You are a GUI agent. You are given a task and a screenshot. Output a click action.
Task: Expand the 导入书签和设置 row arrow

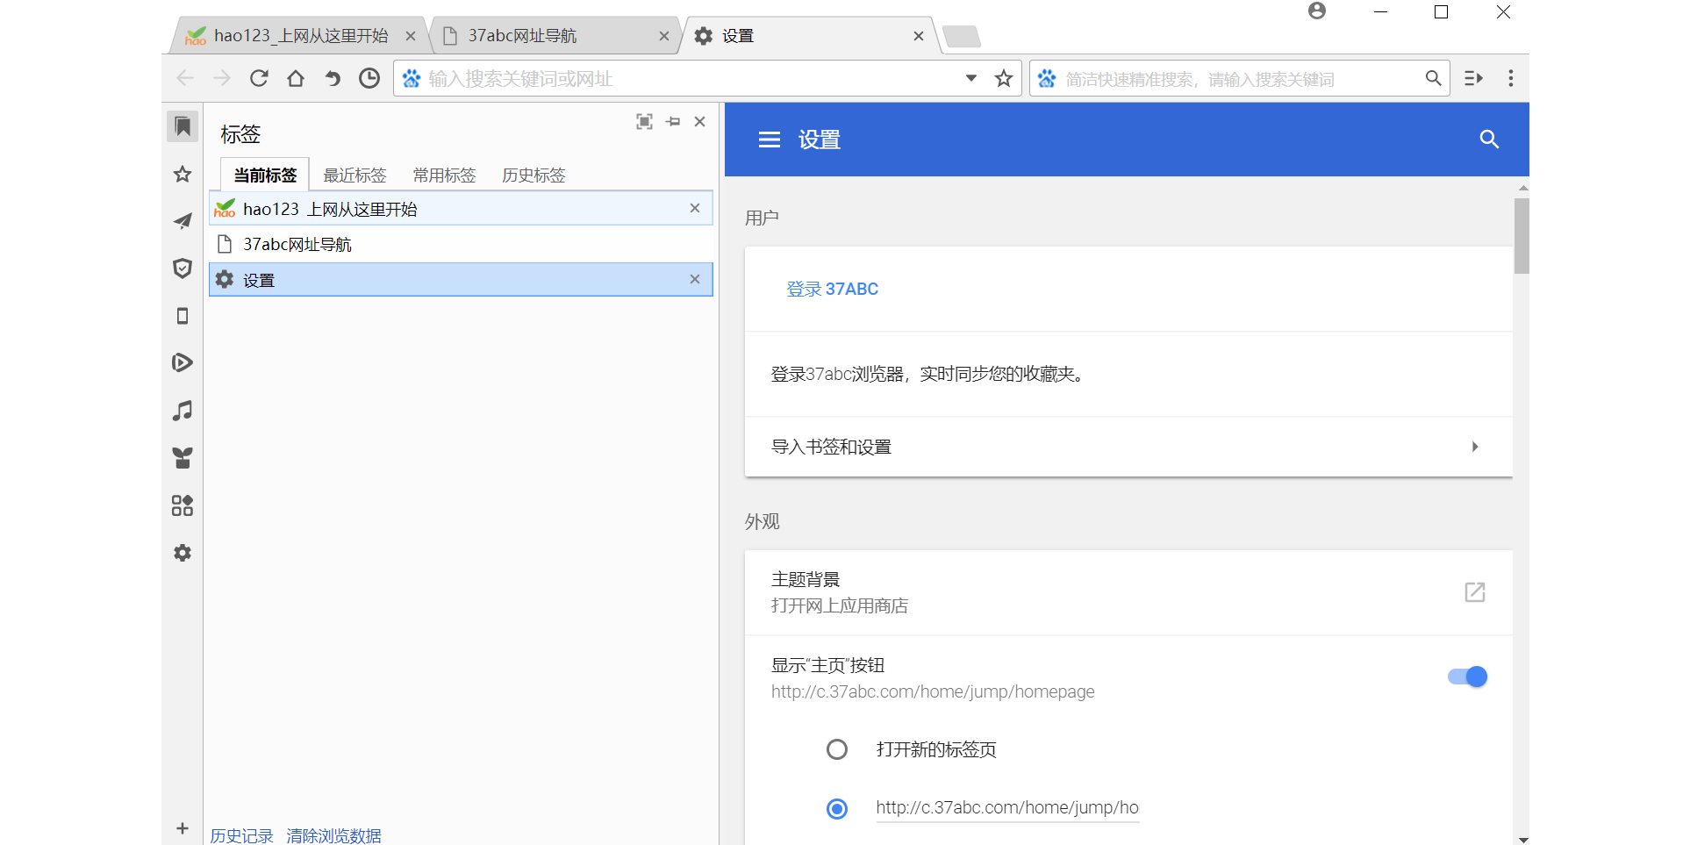(1475, 447)
